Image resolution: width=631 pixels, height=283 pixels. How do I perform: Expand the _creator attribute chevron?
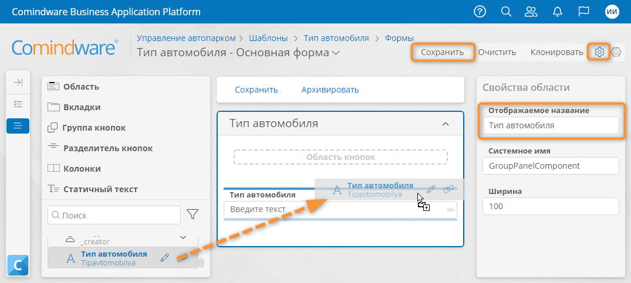point(183,238)
